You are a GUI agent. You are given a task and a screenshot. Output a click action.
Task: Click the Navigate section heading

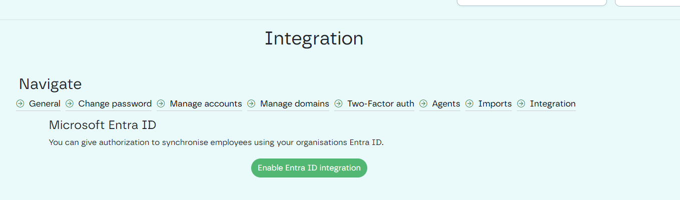click(51, 84)
